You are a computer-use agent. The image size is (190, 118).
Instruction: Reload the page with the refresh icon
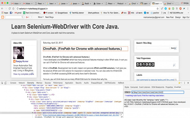click(9, 9)
